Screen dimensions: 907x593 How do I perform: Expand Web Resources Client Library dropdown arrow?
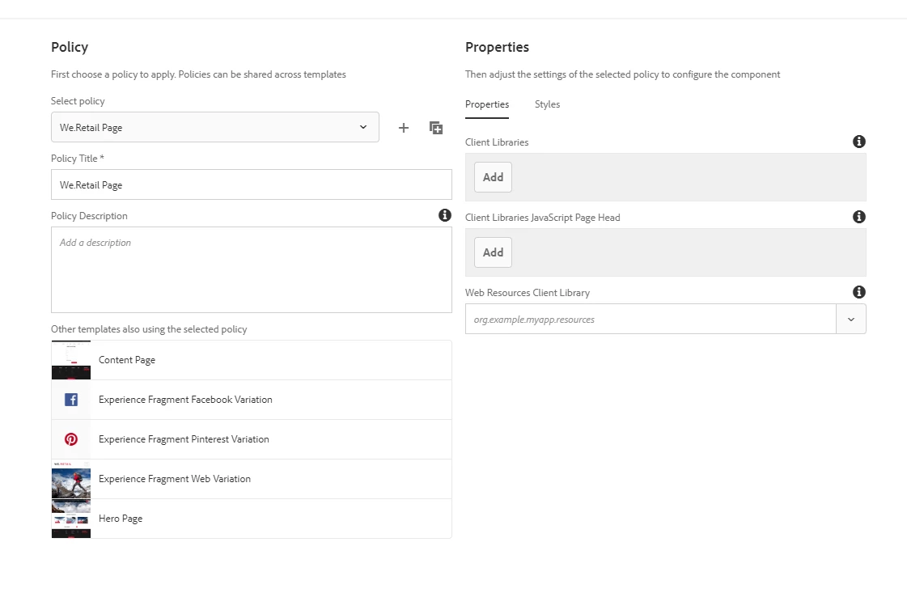851,319
